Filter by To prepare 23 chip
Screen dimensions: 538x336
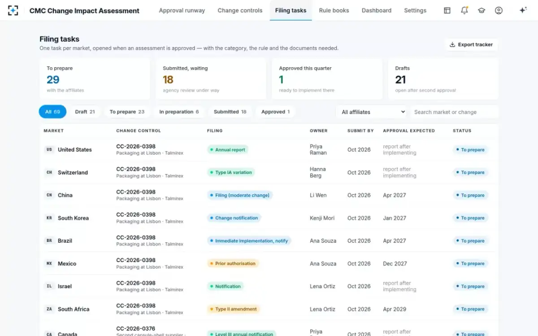pyautogui.click(x=127, y=112)
